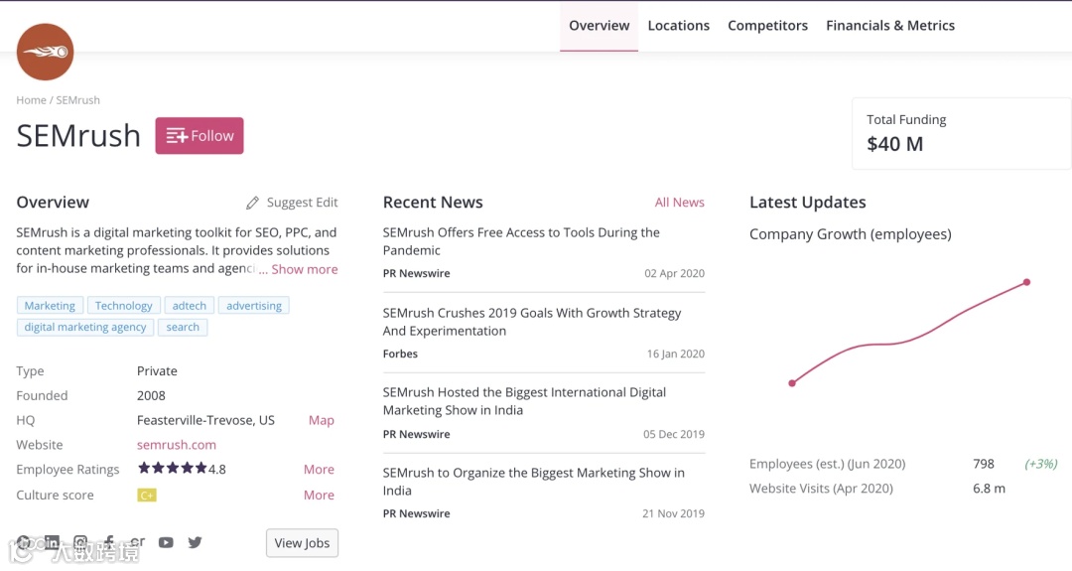Open news: Hosted the Biggest International Digital Marketing Show
This screenshot has height=571, width=1072.
524,401
